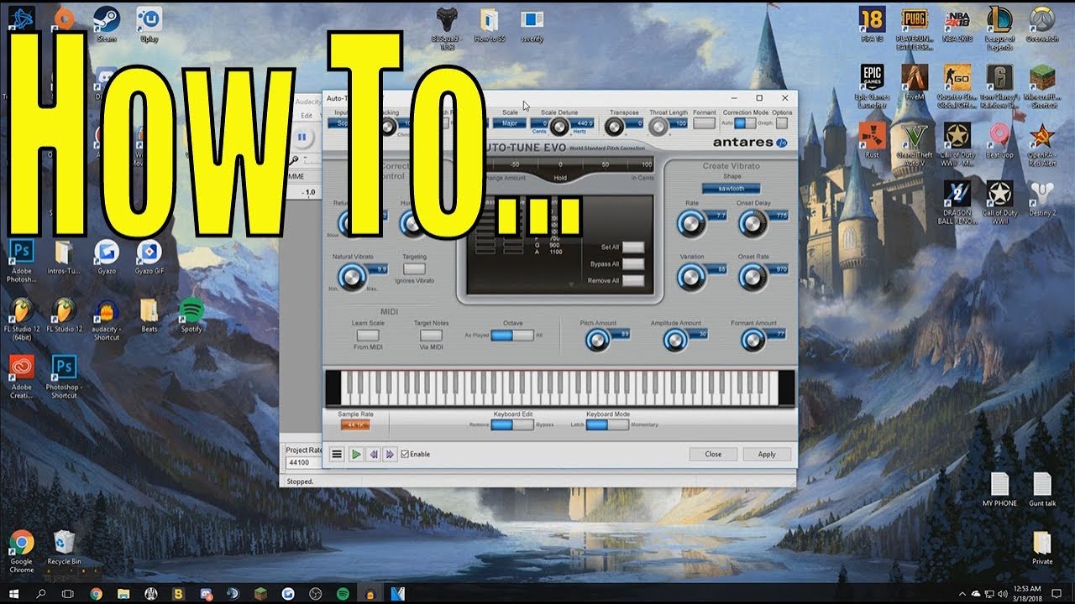Image resolution: width=1075 pixels, height=604 pixels.
Task: Click the Apply button in Auto-Tune
Action: point(767,454)
